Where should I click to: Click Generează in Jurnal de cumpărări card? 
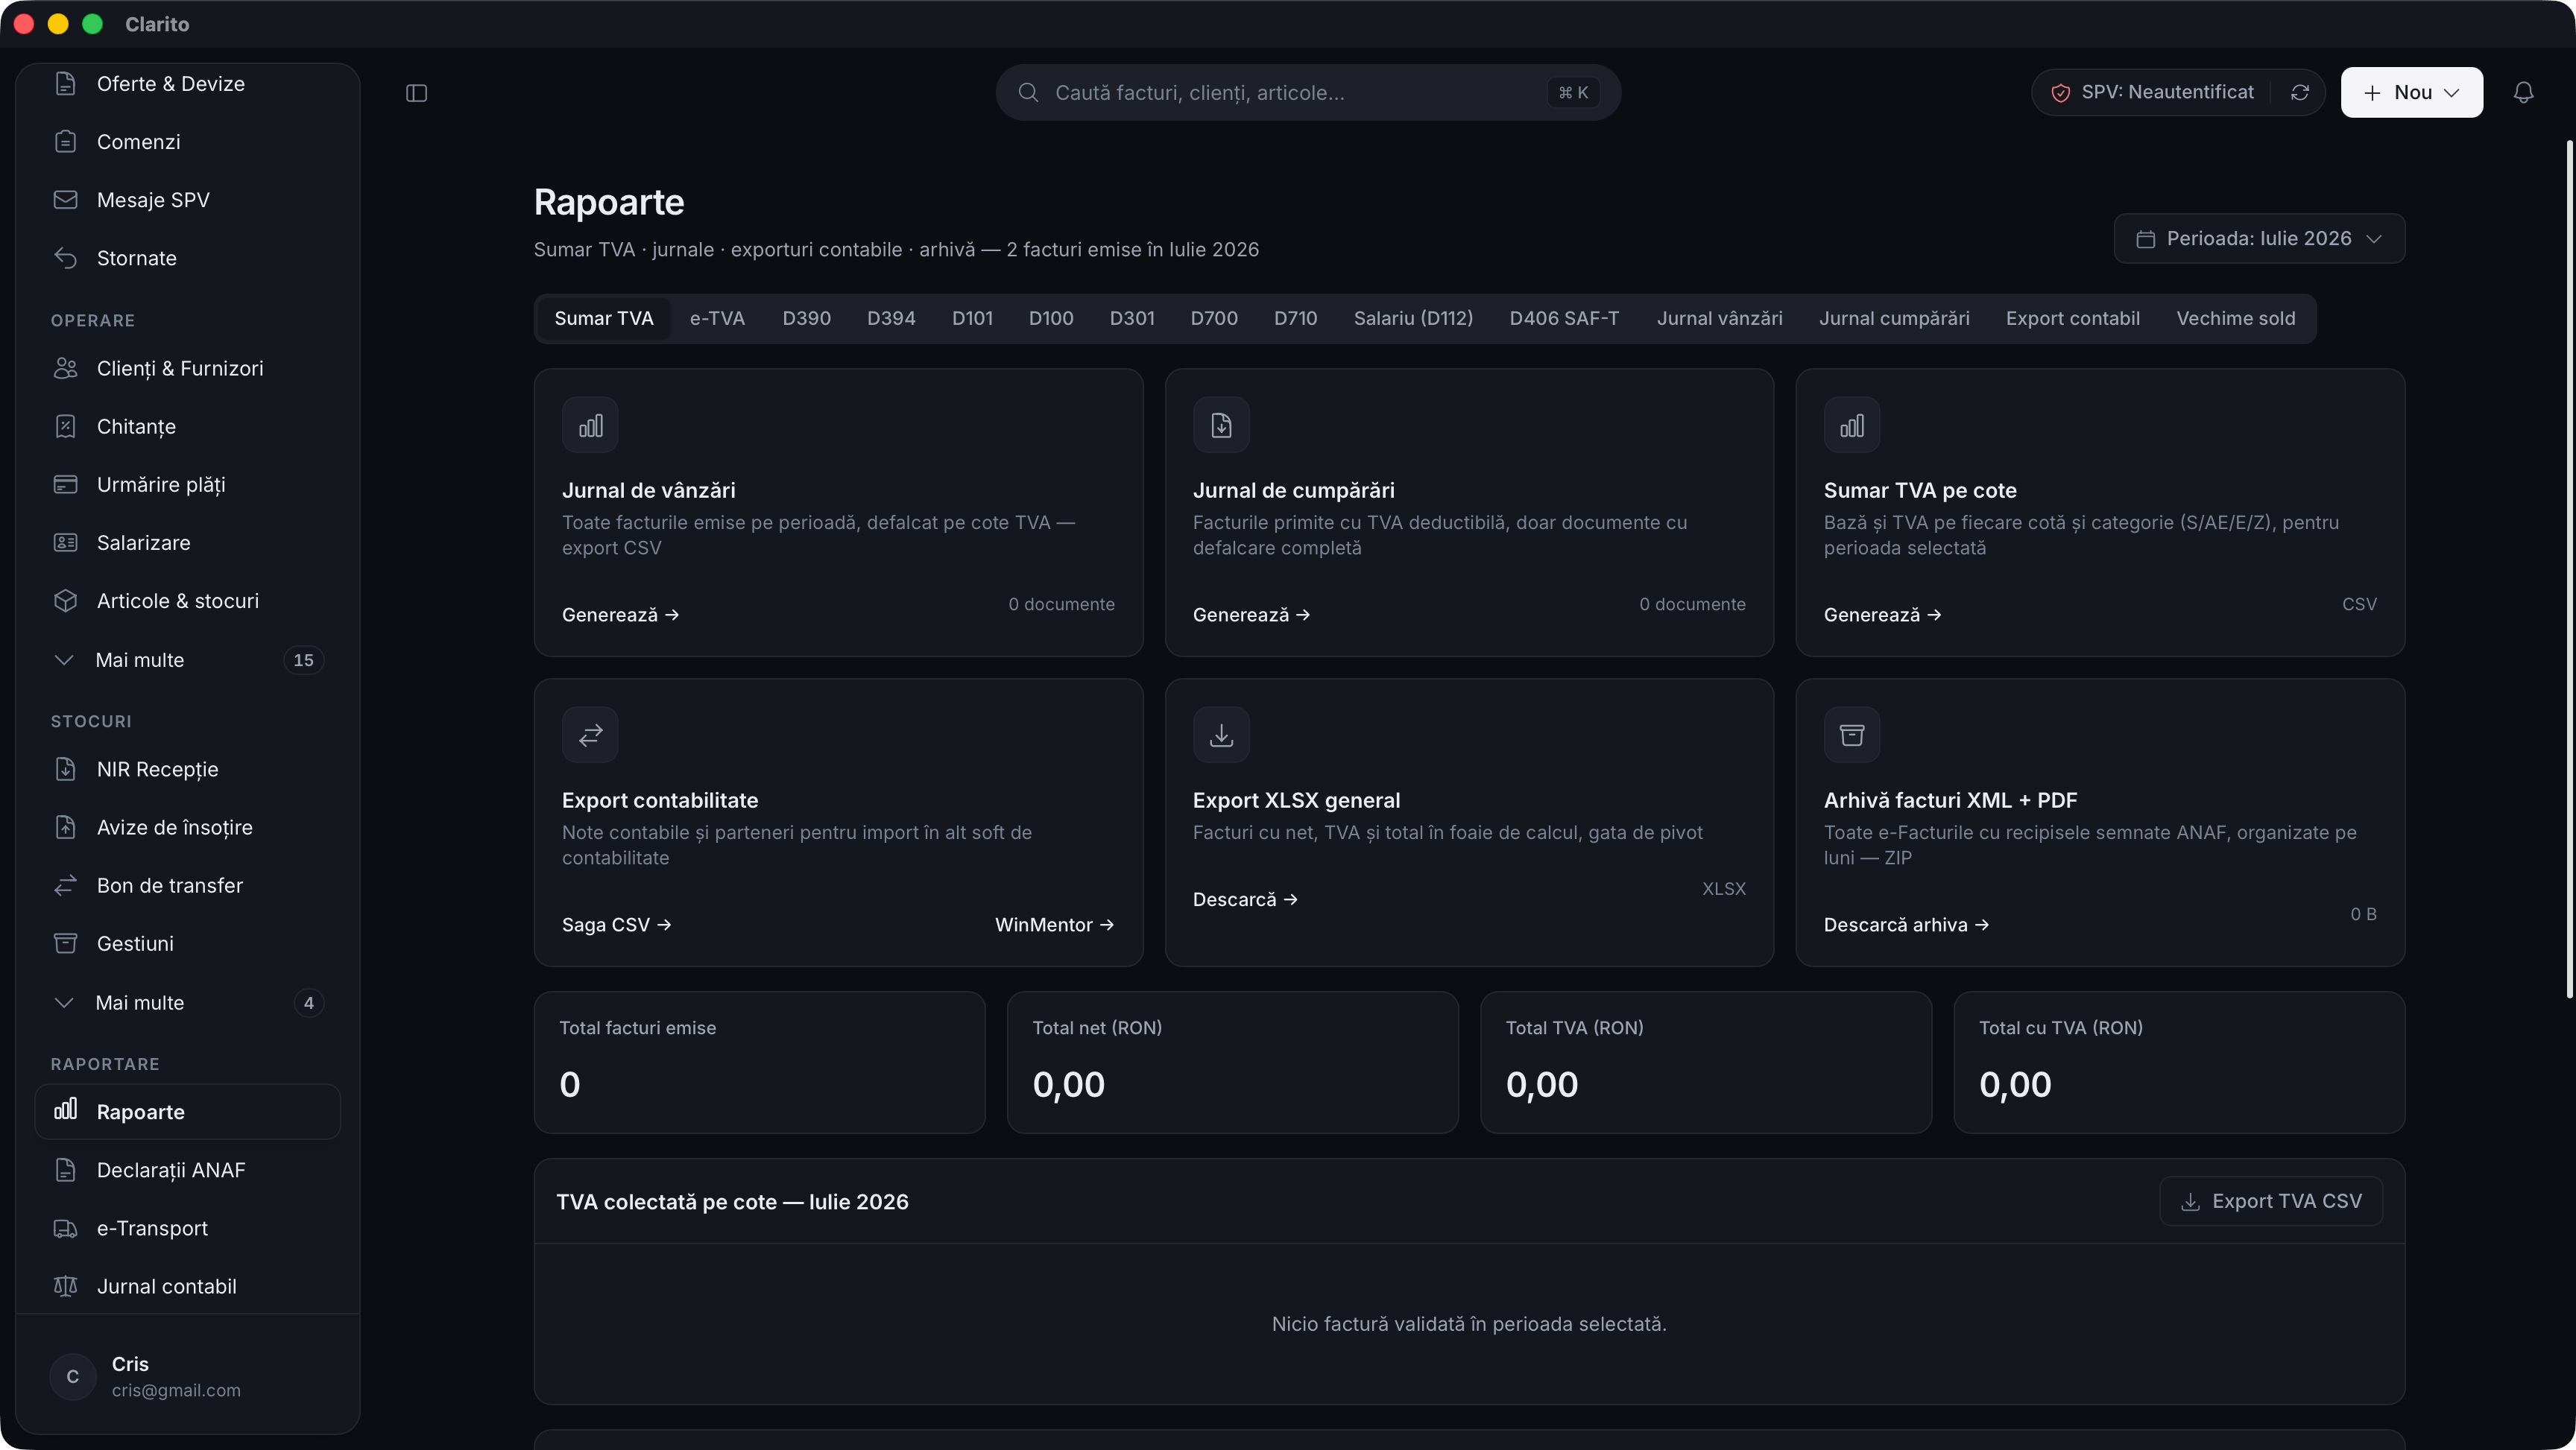[1251, 615]
